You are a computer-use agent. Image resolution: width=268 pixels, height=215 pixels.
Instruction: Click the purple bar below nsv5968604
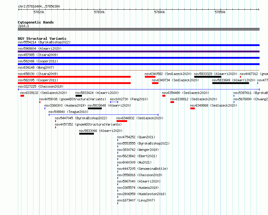(139, 51)
